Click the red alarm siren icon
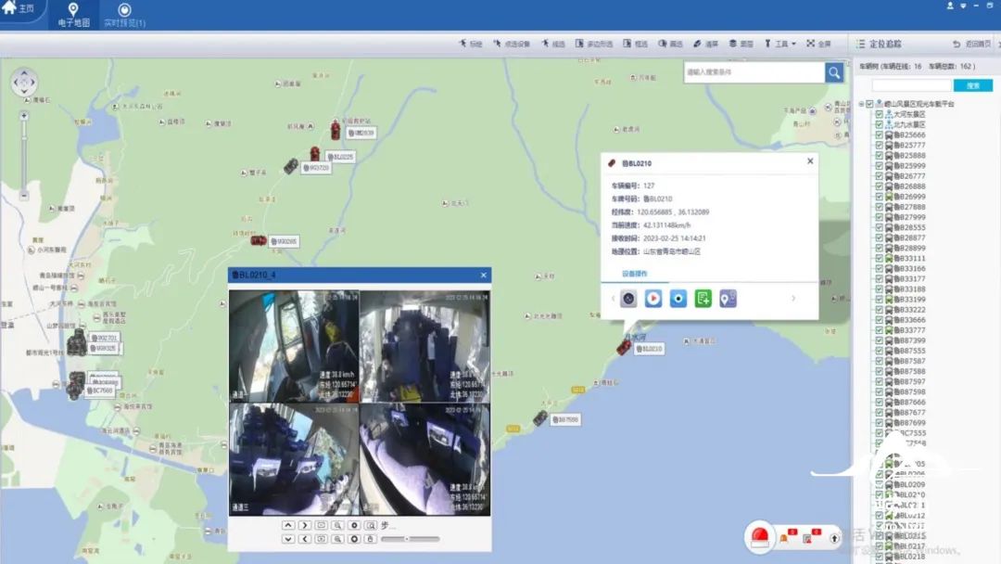Viewport: 1001px width, 564px height. click(760, 537)
